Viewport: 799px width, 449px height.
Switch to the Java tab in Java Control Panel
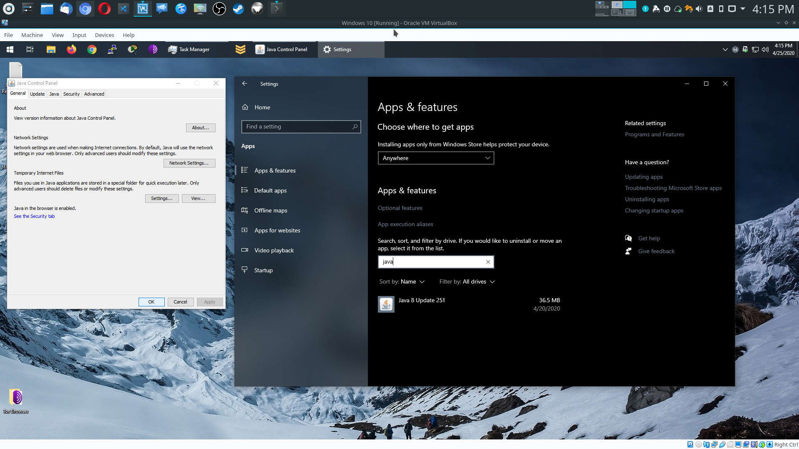pyautogui.click(x=54, y=94)
